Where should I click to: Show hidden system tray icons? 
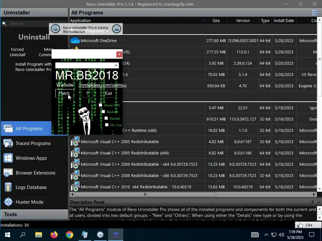[x=266, y=235]
